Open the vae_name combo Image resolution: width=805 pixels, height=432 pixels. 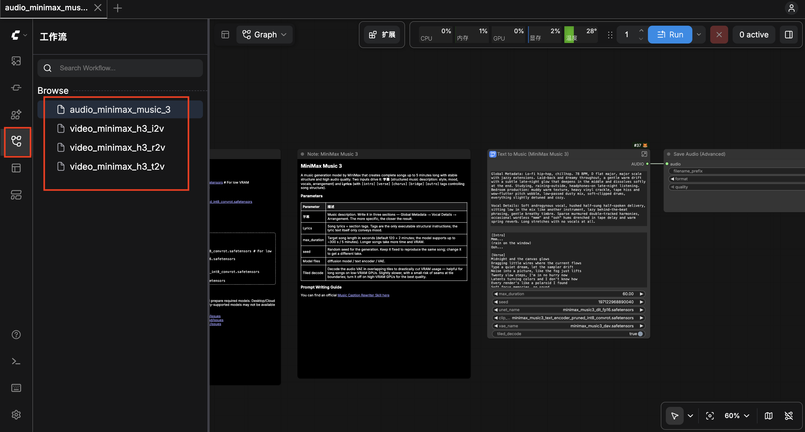coord(569,326)
